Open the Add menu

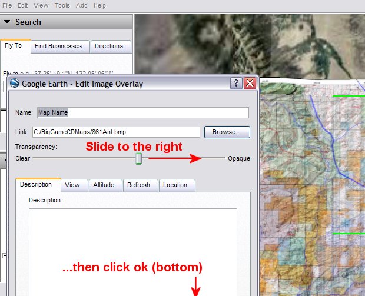click(82, 5)
